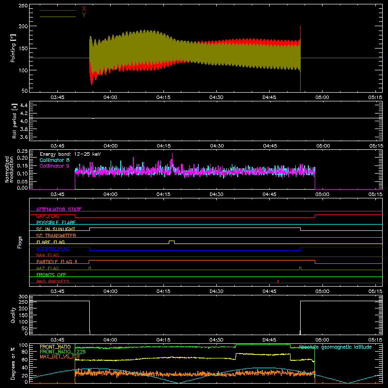Click the FLARE_FLAG label
Screen dimensions: 388x388
pos(50,242)
